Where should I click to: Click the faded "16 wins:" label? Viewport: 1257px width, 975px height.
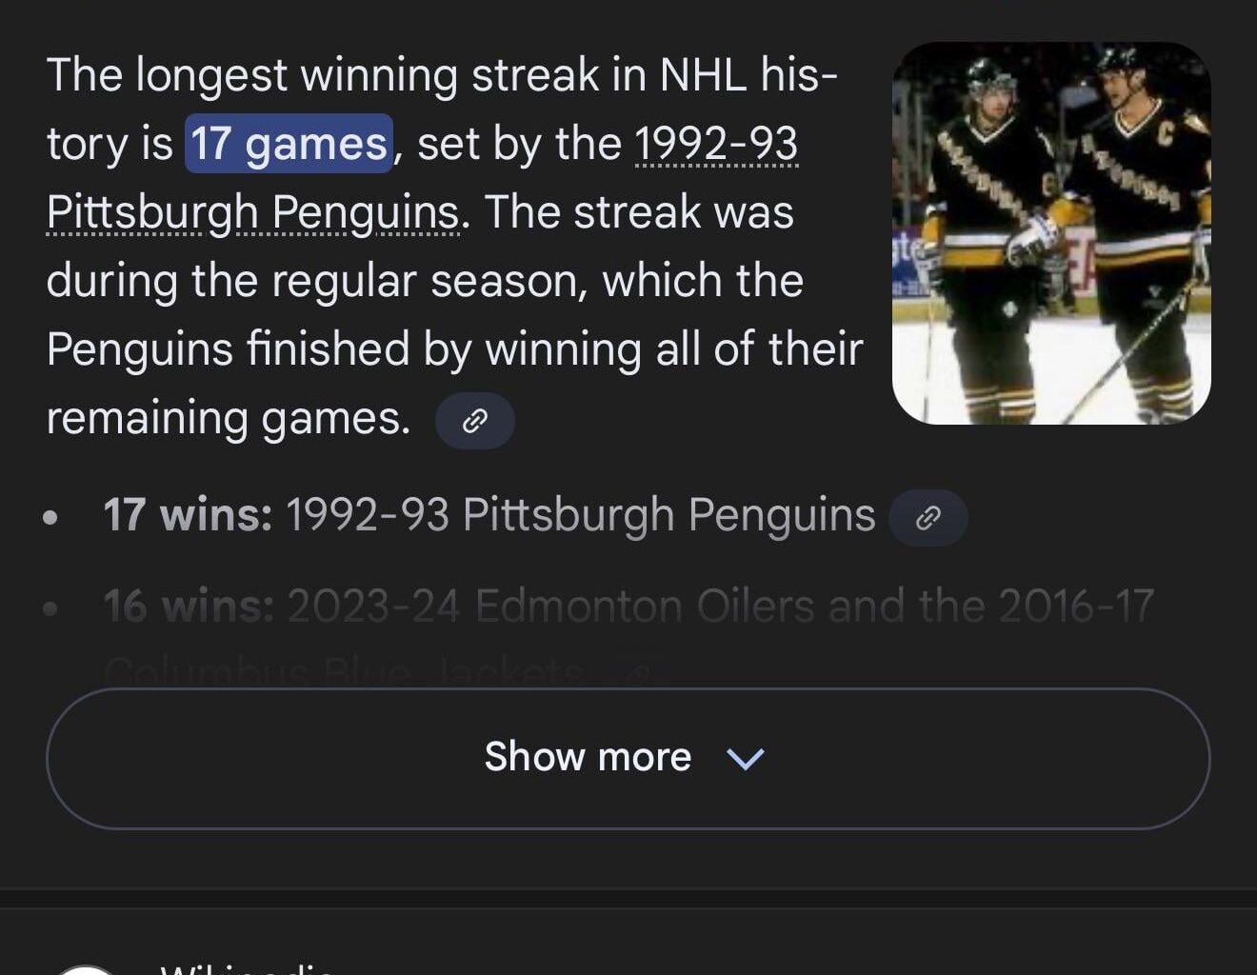pos(189,607)
